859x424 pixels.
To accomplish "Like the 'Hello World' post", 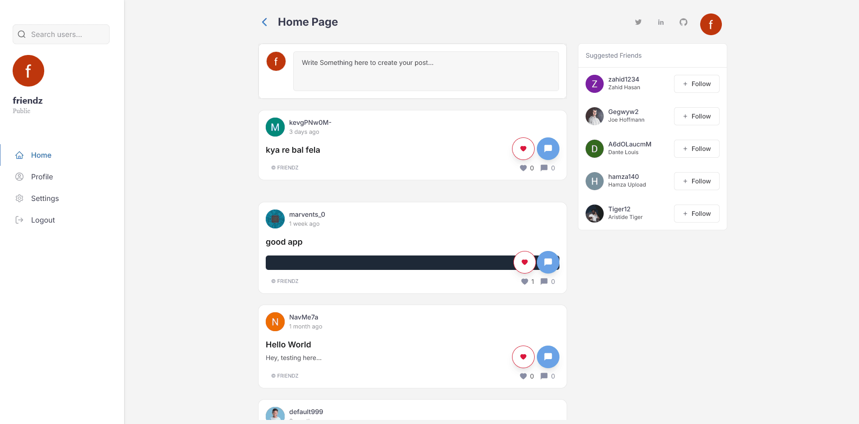I will 523,357.
